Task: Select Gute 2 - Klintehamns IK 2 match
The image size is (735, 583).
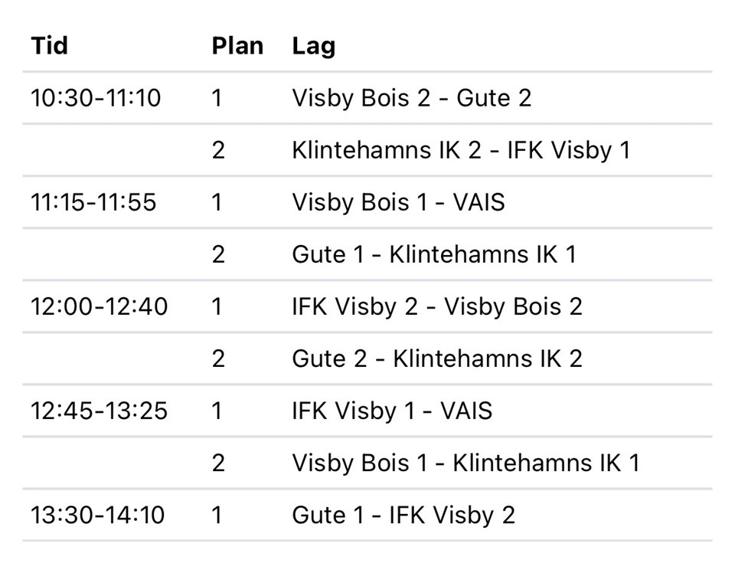Action: click(x=437, y=359)
